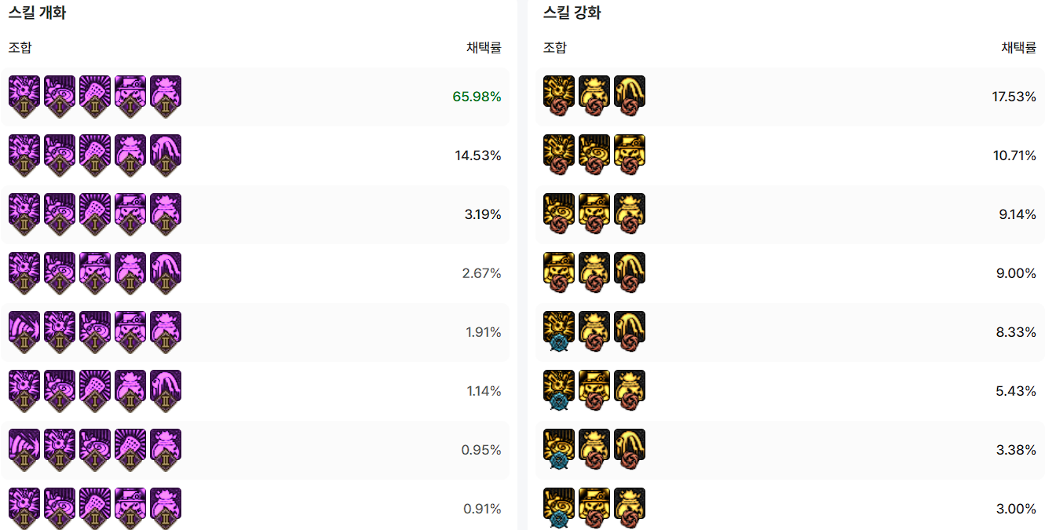Click the 3.00% adoption rate value
The height and width of the screenshot is (530, 1045).
[x=1016, y=509]
